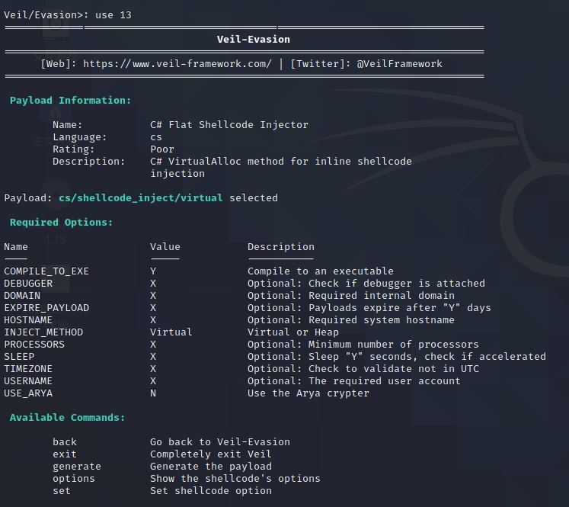
Task: Click 'Check if debugger is attached' description
Action: tap(397, 284)
